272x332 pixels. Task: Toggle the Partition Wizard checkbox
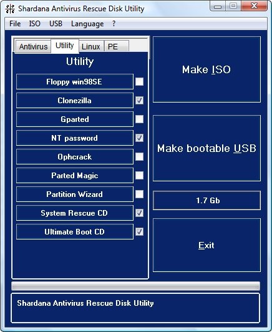point(139,194)
